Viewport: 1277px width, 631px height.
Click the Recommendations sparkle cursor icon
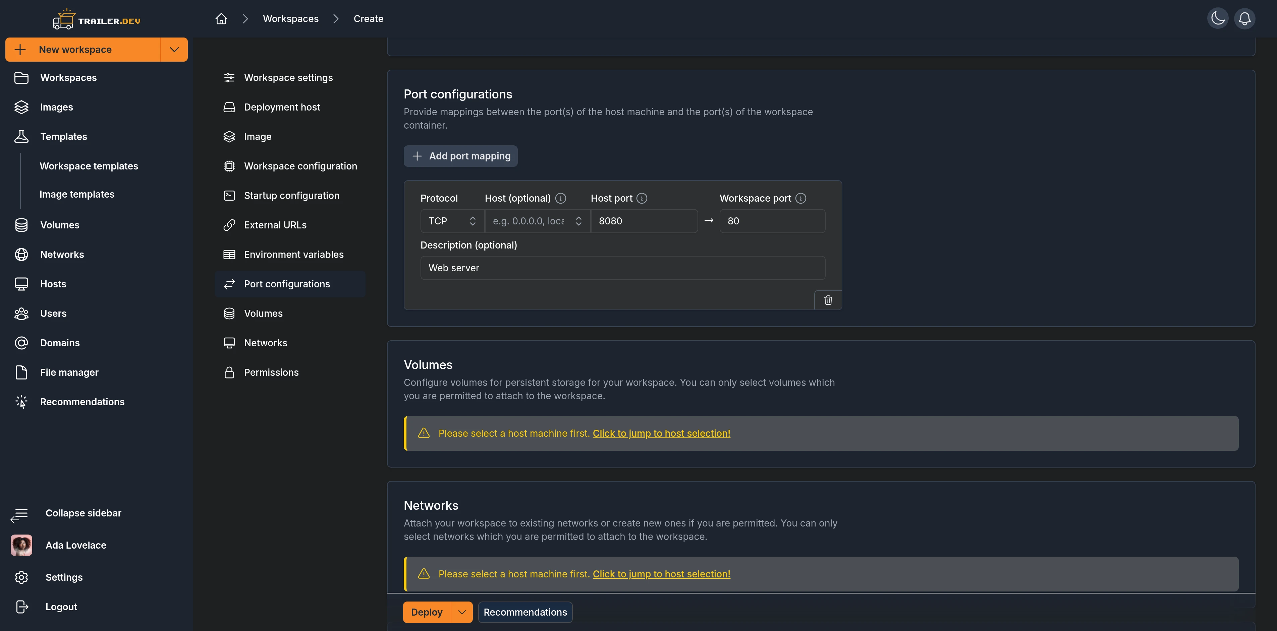pyautogui.click(x=21, y=402)
